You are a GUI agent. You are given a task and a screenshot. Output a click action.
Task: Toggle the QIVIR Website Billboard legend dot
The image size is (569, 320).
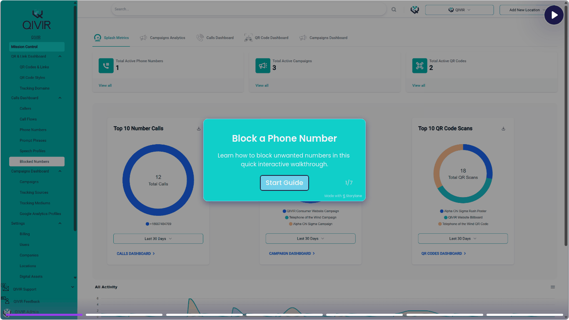click(446, 217)
